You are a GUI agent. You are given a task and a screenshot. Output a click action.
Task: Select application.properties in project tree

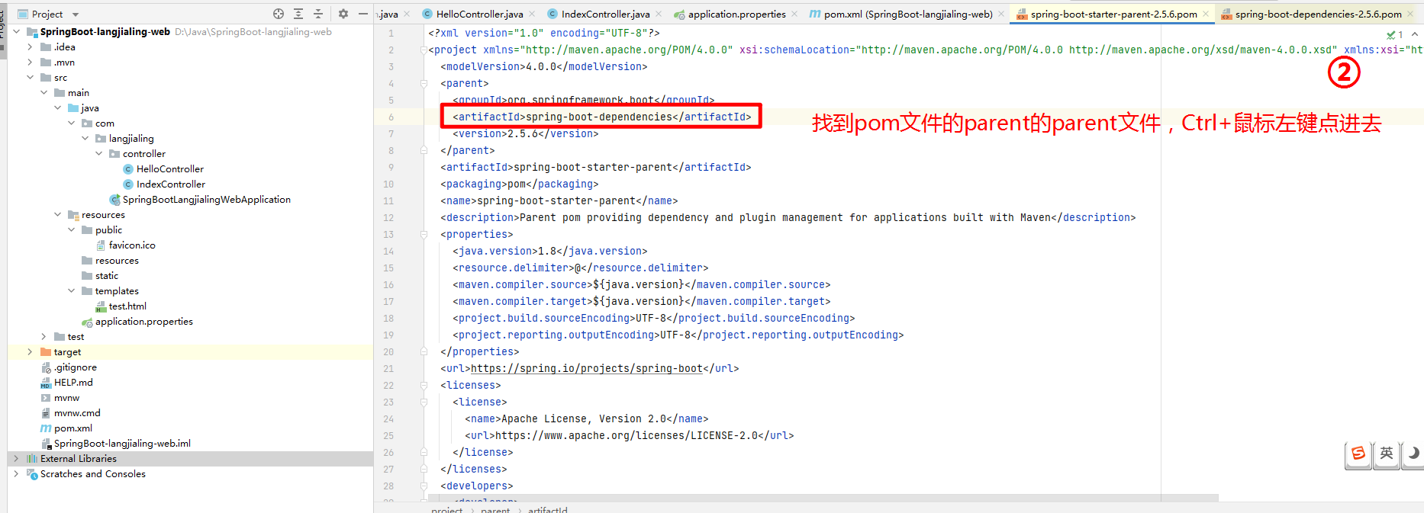pyautogui.click(x=143, y=322)
